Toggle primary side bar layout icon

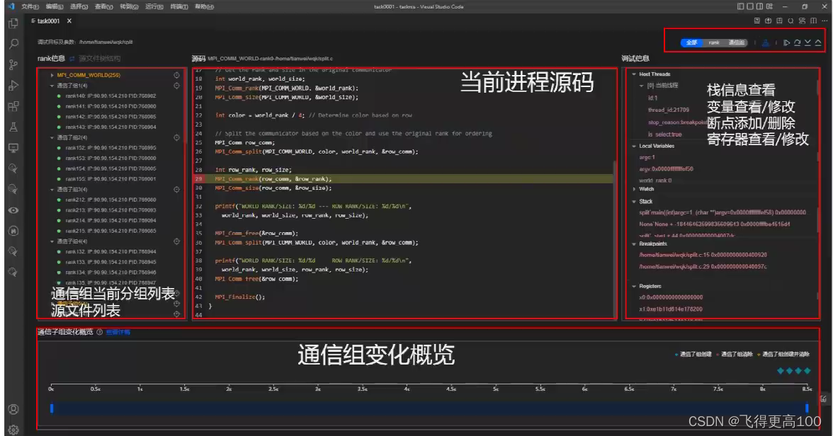pyautogui.click(x=741, y=6)
